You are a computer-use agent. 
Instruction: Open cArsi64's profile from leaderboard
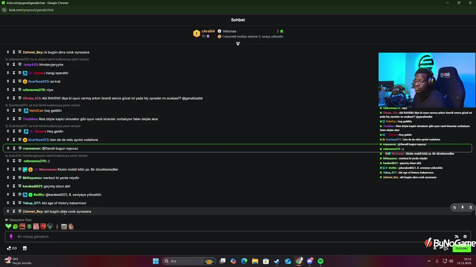pos(208,31)
